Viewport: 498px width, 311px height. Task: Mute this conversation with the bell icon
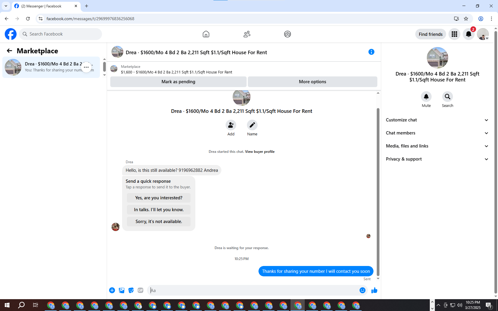click(426, 97)
